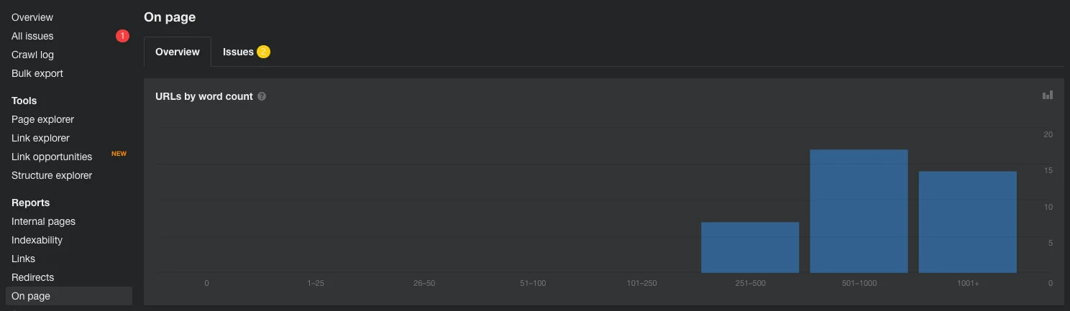The height and width of the screenshot is (311, 1070).
Task: Click the help icon beside URLs by word count
Action: coord(262,96)
